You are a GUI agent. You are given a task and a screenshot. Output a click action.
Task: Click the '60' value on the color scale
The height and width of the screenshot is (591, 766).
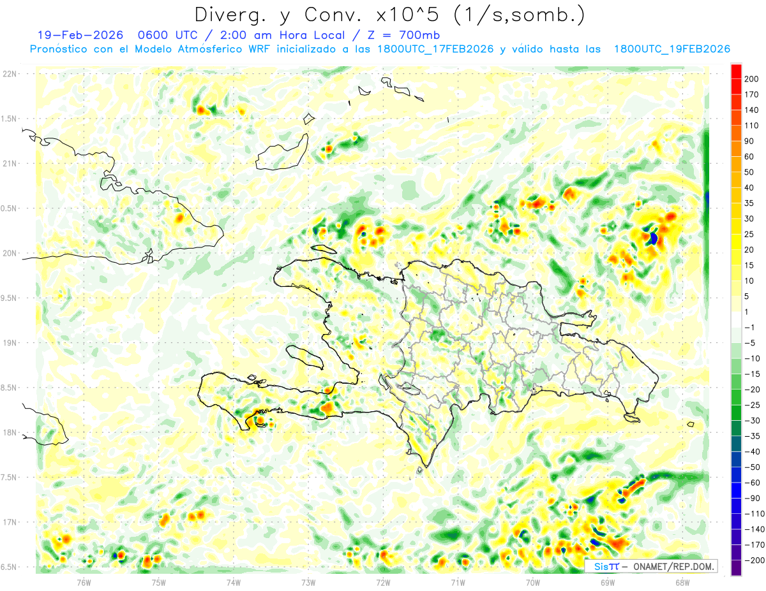749,157
